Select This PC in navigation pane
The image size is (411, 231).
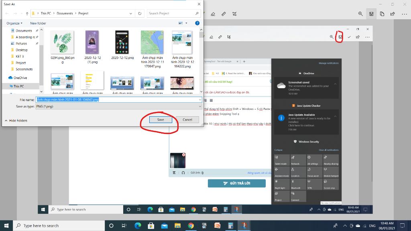coord(18,86)
